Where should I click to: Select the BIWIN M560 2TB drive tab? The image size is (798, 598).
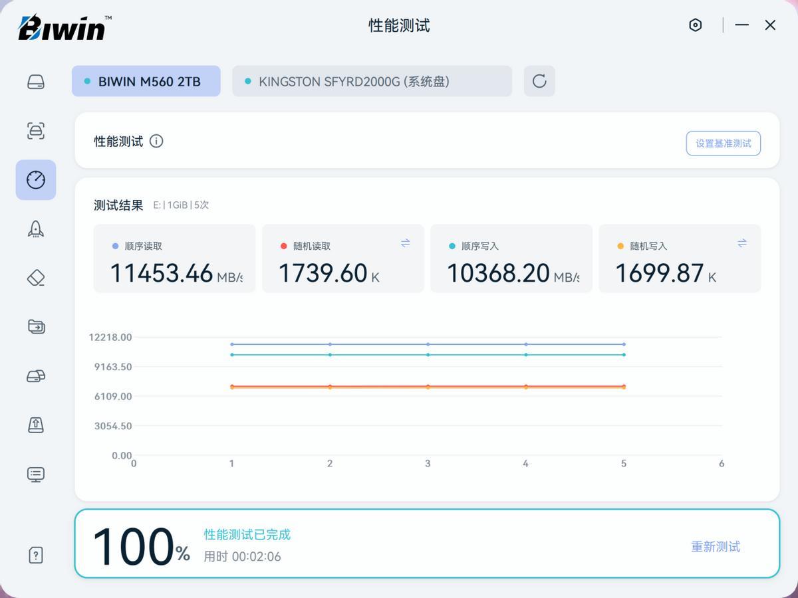(x=146, y=81)
